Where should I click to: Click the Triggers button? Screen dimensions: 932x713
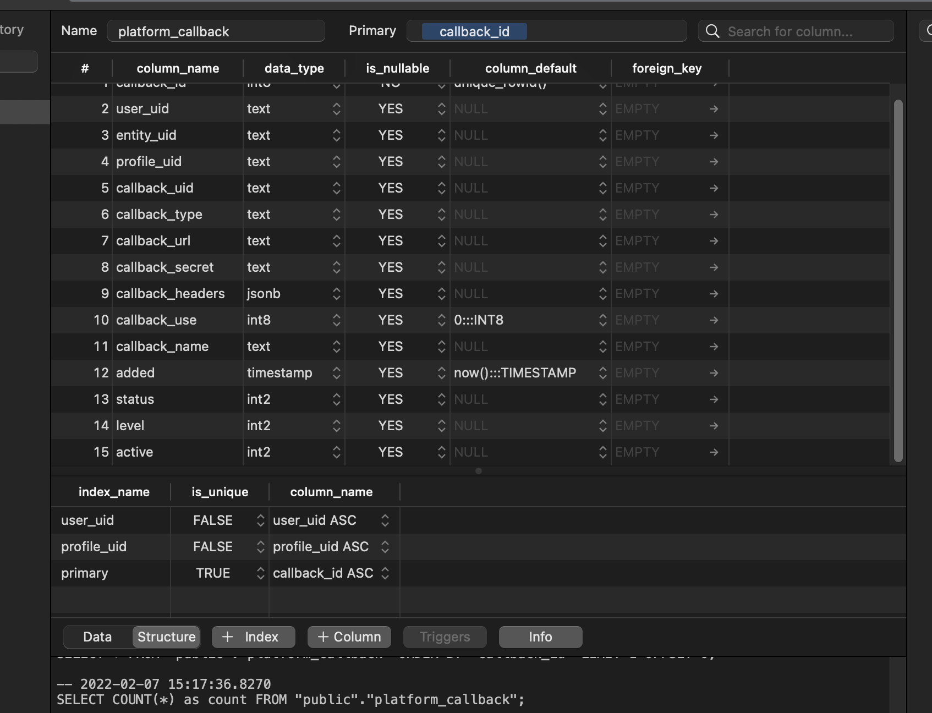coord(444,637)
